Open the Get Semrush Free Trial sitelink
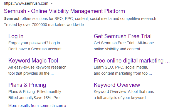 pos(123,36)
